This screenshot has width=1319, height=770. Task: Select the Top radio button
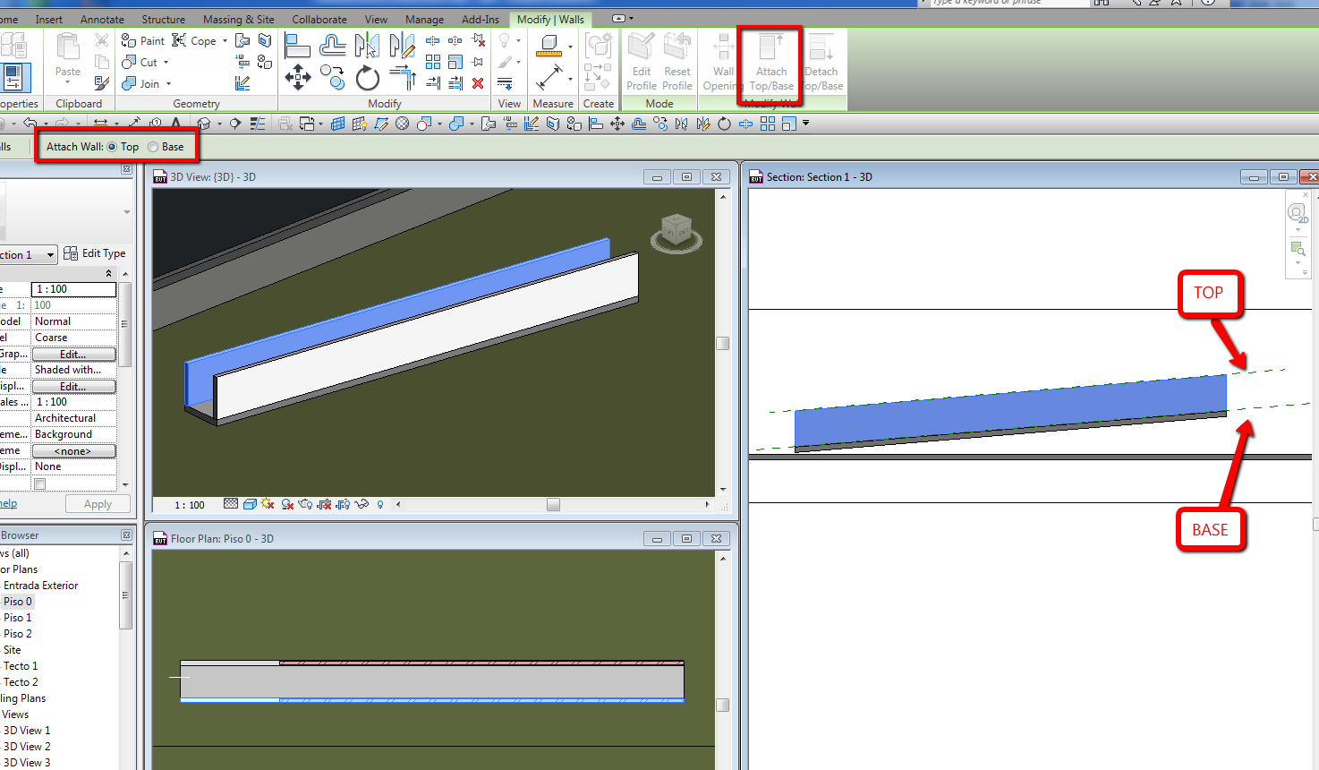(x=112, y=147)
